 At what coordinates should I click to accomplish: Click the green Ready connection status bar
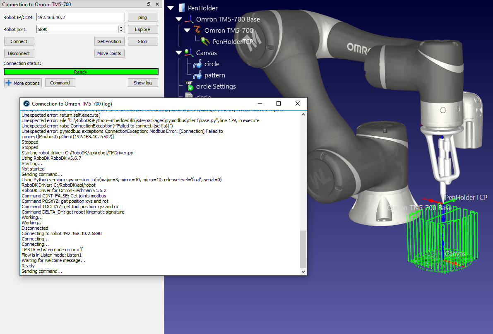(81, 72)
